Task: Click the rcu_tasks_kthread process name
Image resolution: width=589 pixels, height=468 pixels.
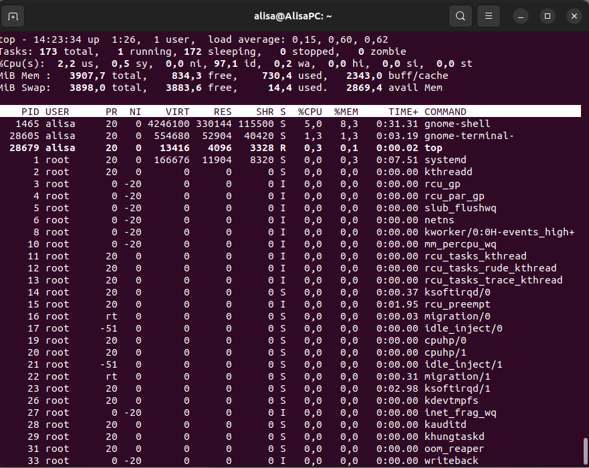Action: click(475, 256)
